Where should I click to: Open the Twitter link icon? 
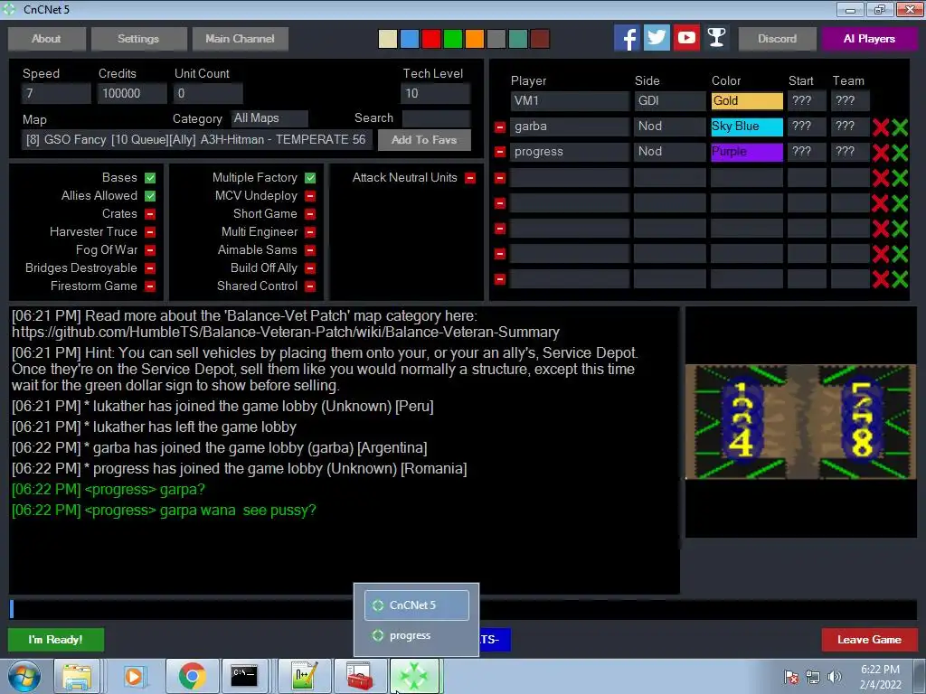coord(657,38)
